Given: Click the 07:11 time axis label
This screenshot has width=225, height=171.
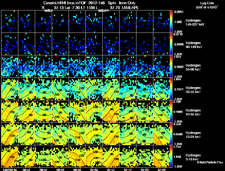Looking at the screenshot, I should click(111, 170).
